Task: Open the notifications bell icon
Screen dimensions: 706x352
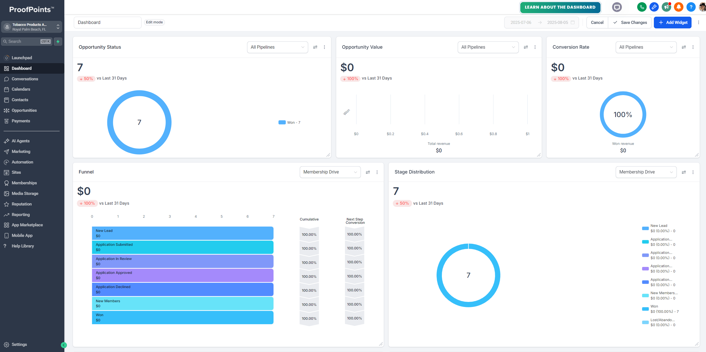Action: (x=679, y=7)
